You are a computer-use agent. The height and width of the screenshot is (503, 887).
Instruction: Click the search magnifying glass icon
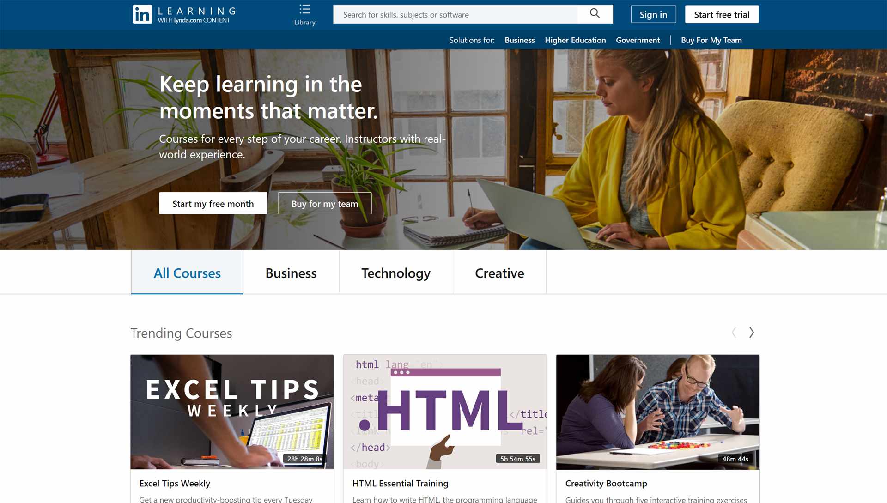pyautogui.click(x=594, y=13)
